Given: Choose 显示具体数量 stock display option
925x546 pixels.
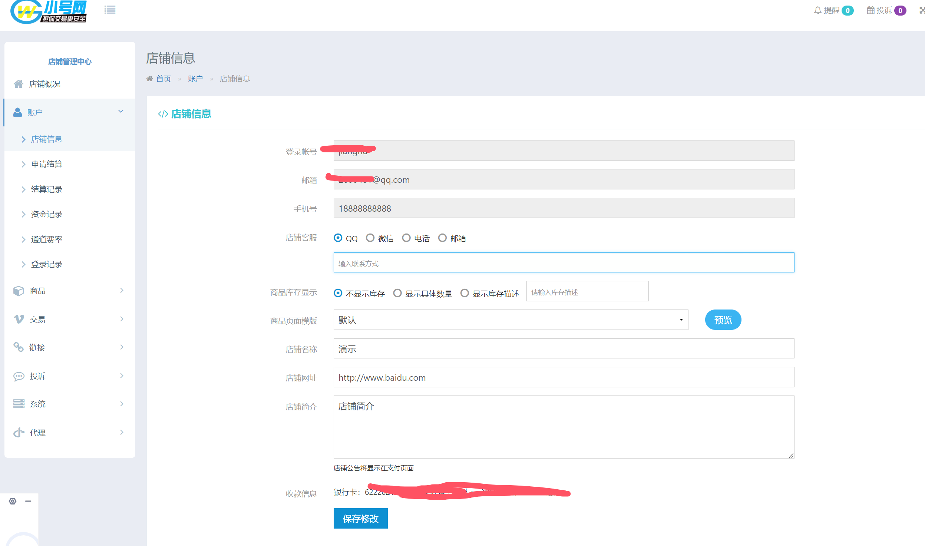Looking at the screenshot, I should pyautogui.click(x=397, y=293).
